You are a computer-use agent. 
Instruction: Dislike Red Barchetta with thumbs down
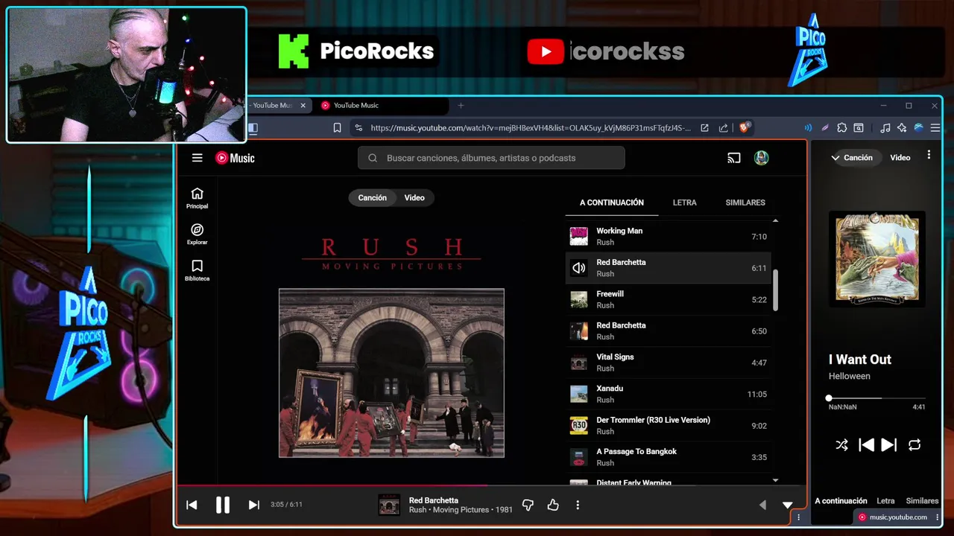point(528,505)
